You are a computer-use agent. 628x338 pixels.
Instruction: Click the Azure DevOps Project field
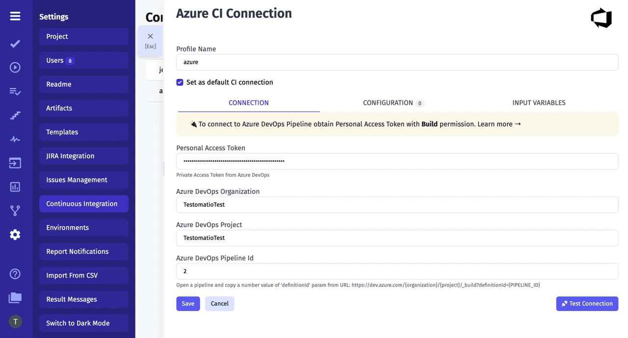coord(397,238)
